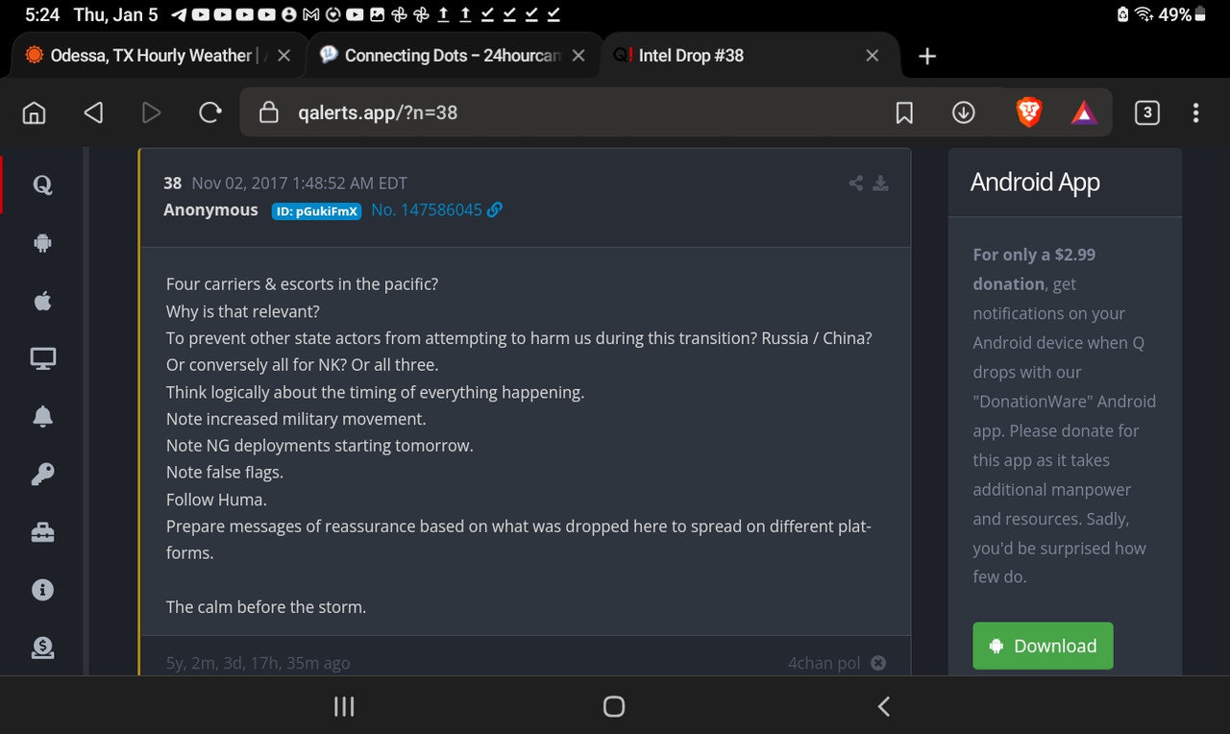Screen dimensions: 1230x734
Task: Click the '5y, 2m, 3d, 17h, 35m ago' text
Action: 258,663
